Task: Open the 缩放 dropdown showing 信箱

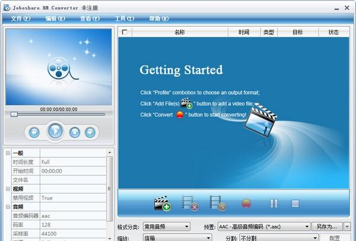Action: click(x=177, y=237)
